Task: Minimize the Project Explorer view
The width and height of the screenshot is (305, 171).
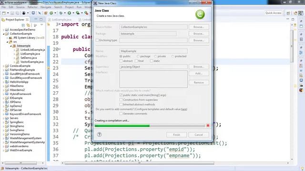Action: click(36, 19)
